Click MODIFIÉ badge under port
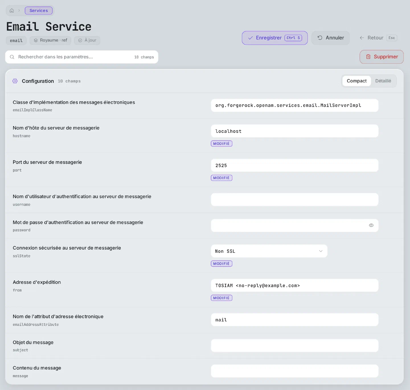Image resolution: width=410 pixels, height=390 pixels. pyautogui.click(x=222, y=178)
